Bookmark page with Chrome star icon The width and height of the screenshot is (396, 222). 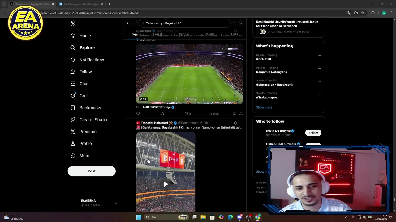coord(363,13)
